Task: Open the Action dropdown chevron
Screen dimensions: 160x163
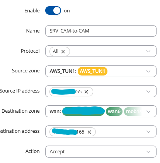Action: point(148,152)
